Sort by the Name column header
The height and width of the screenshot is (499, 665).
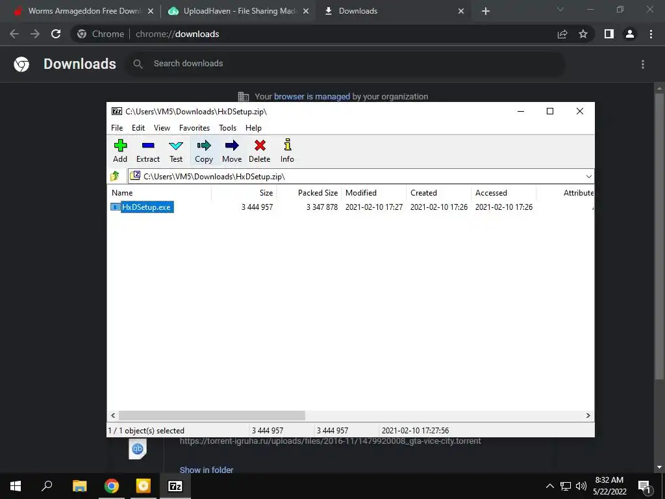click(x=160, y=192)
